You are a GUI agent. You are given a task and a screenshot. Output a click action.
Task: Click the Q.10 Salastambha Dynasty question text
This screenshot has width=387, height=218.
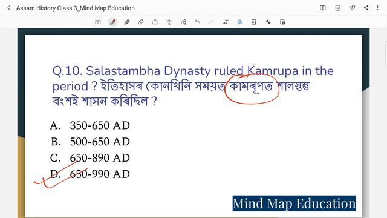[x=193, y=86]
